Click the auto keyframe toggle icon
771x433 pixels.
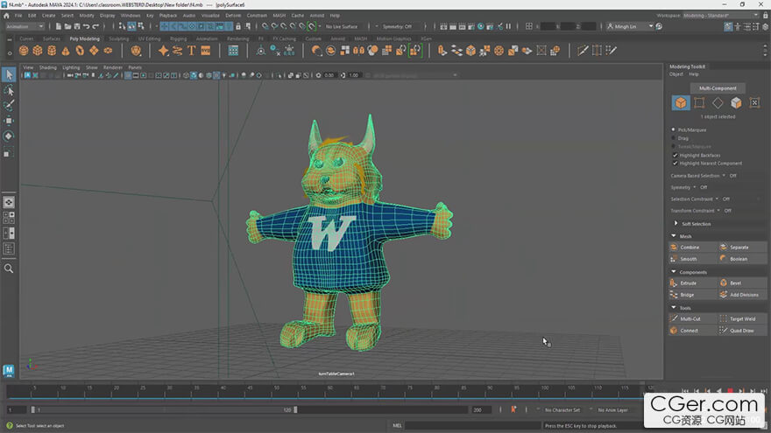click(513, 409)
